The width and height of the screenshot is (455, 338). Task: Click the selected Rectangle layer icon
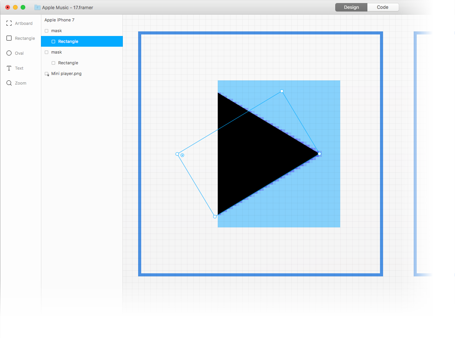[x=54, y=41]
